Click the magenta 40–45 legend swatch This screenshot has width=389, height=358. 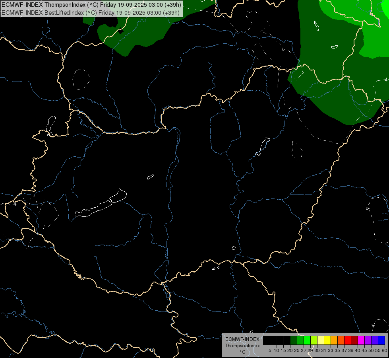pyautogui.click(x=361, y=340)
